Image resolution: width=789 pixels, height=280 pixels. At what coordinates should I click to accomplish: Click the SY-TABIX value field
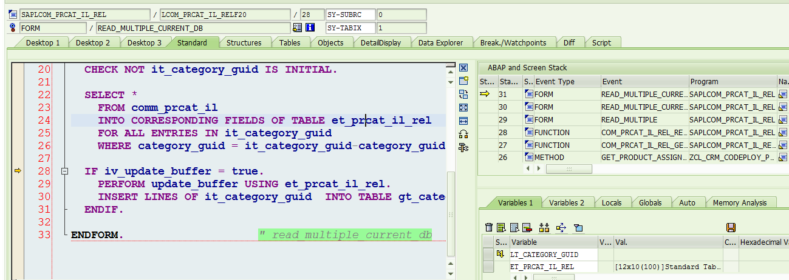tap(401, 28)
